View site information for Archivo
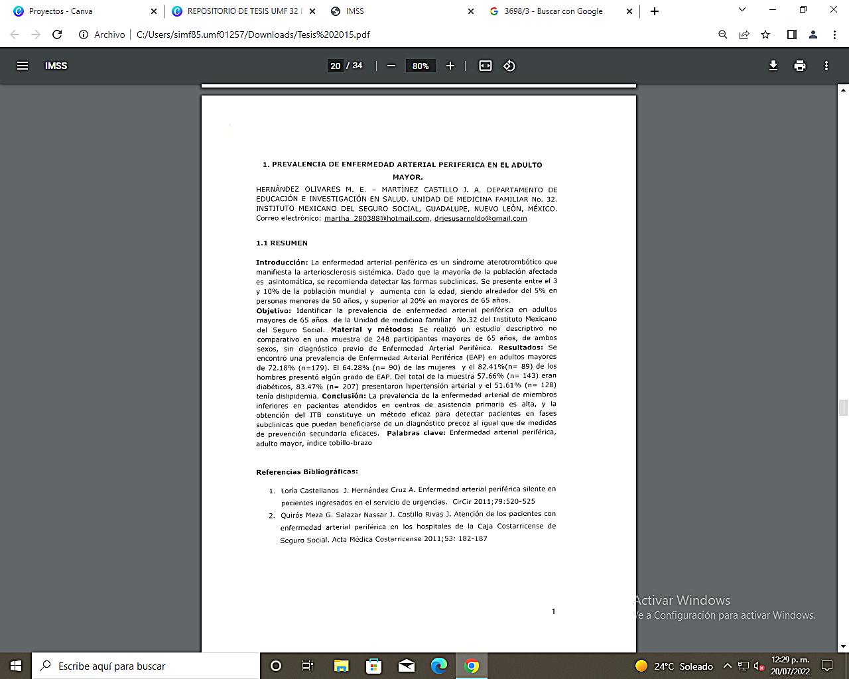 click(x=101, y=34)
